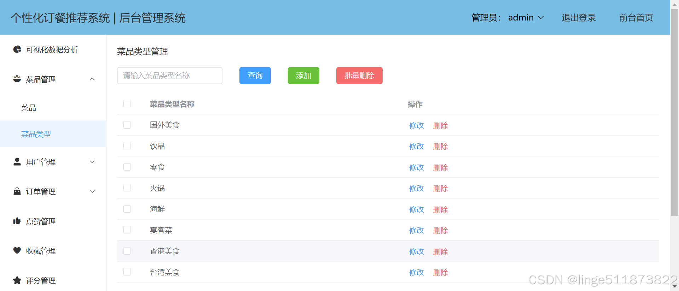Open the admin account dropdown arrow
The height and width of the screenshot is (291, 679).
point(541,18)
